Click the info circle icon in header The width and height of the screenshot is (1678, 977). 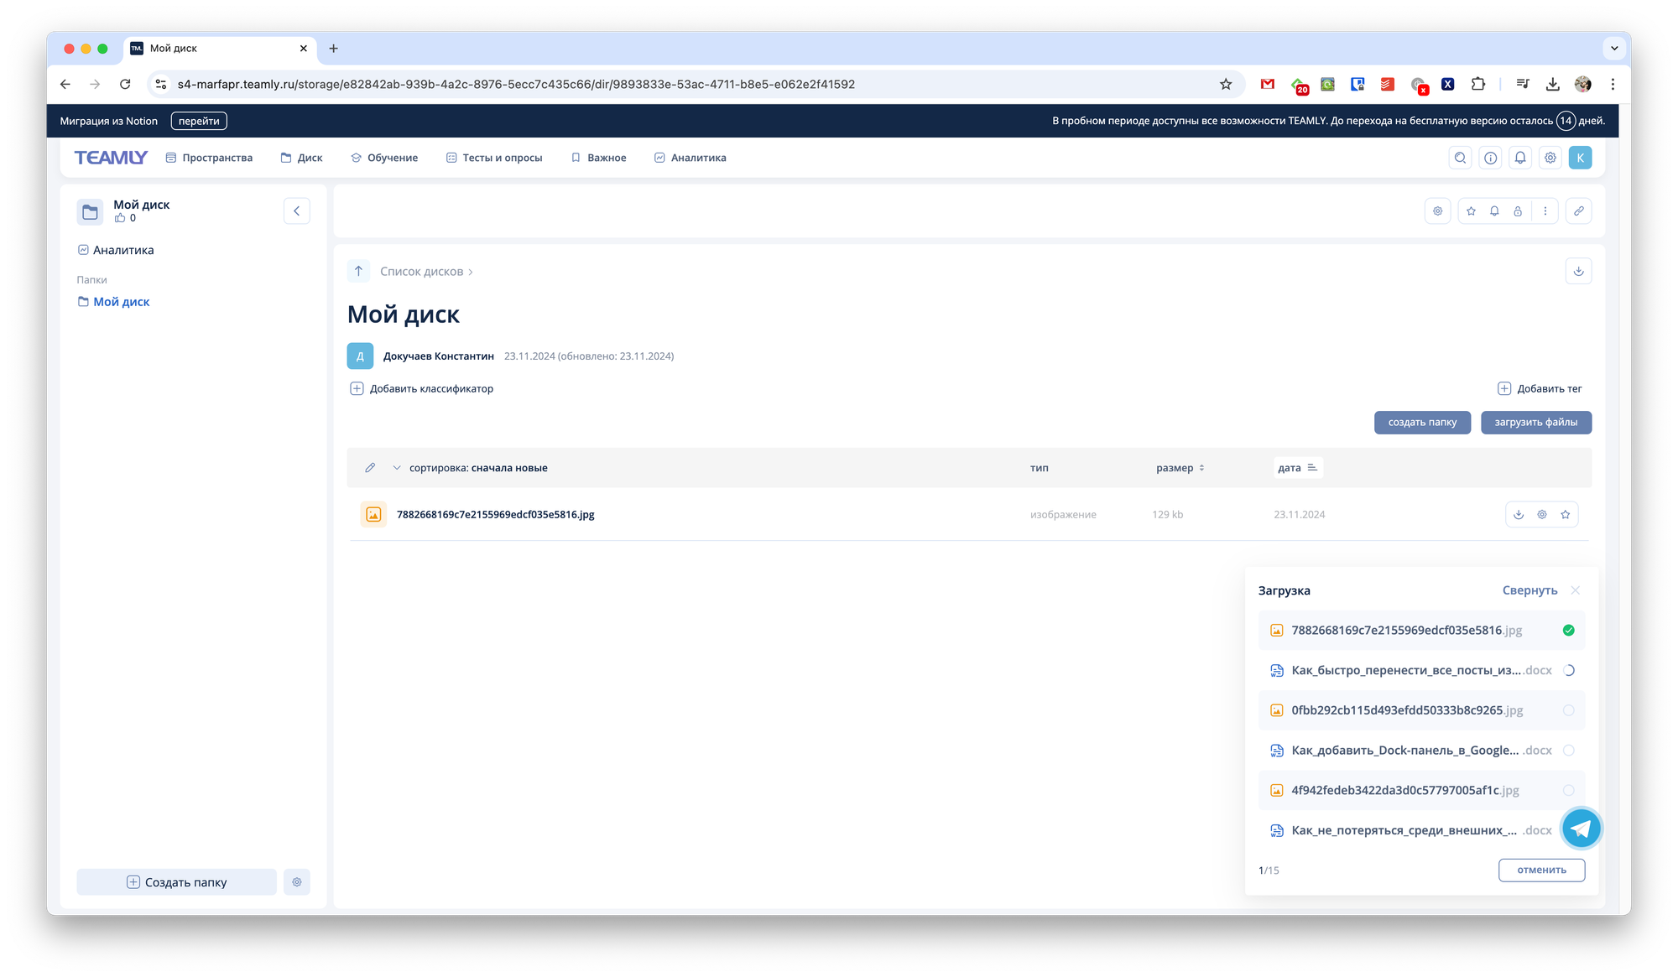point(1490,158)
